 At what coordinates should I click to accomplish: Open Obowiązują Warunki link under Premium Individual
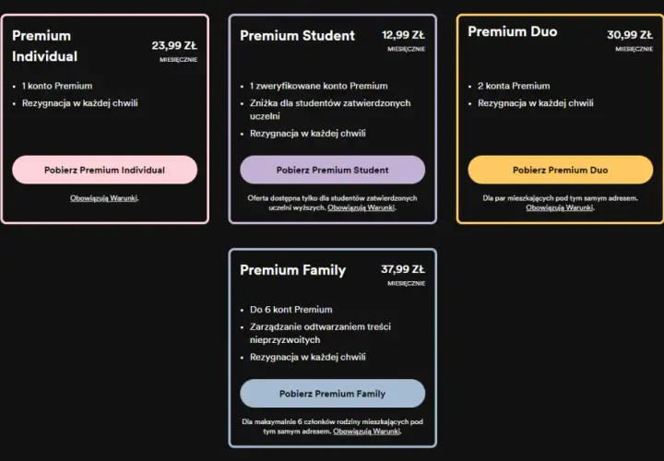tap(103, 197)
